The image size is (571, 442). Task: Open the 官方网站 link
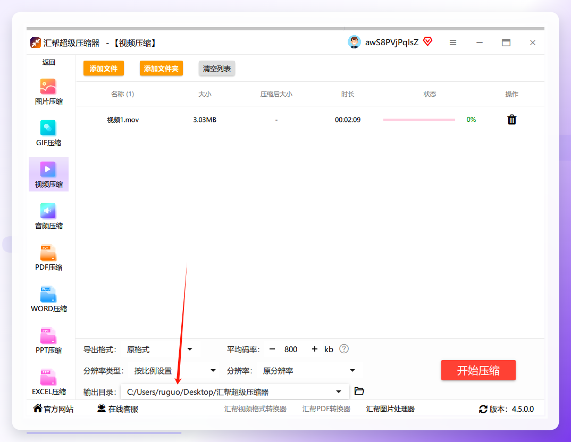pyautogui.click(x=58, y=409)
